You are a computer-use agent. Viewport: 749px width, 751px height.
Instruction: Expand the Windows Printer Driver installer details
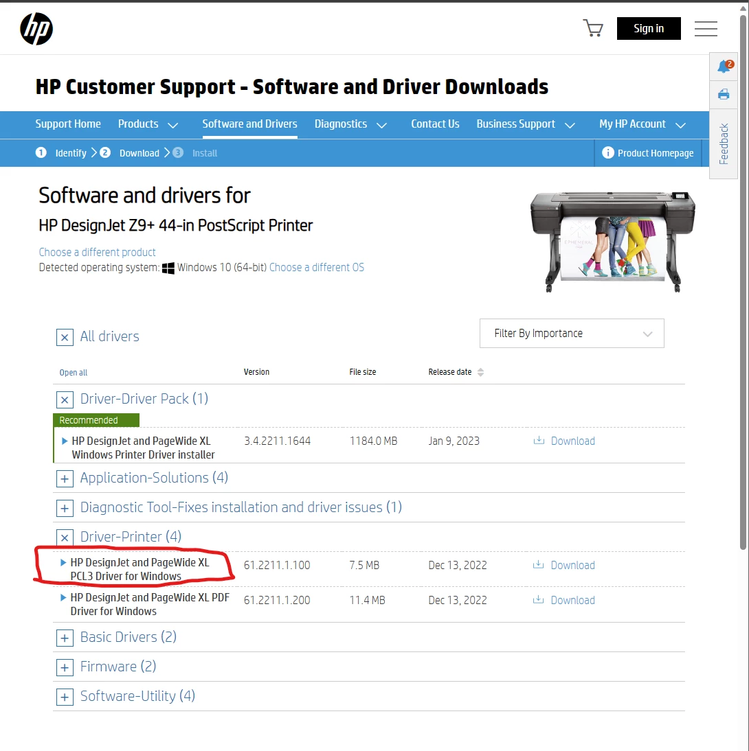(65, 441)
